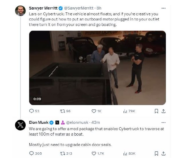180x161 pixels.
Task: Open more options on Sawyer Merritt's tweet
Action: coord(164,8)
